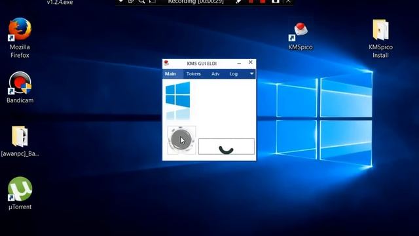
Task: Click the magnifier icon in recording bar
Action: pyautogui.click(x=141, y=1)
